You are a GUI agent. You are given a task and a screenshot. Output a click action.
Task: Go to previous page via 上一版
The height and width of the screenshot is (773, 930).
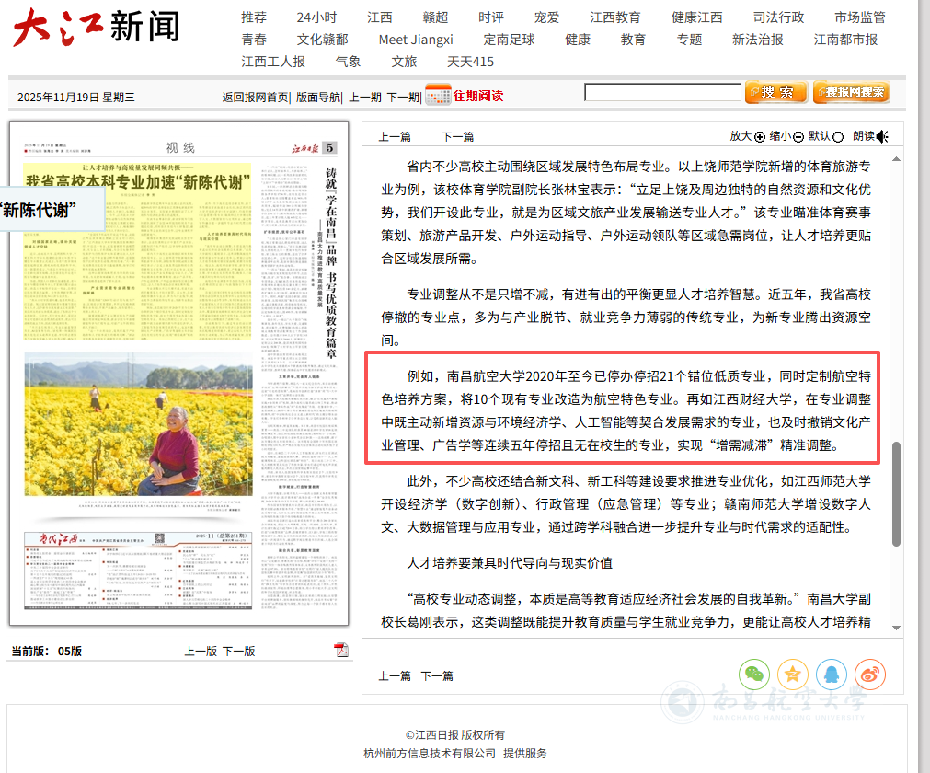(201, 651)
